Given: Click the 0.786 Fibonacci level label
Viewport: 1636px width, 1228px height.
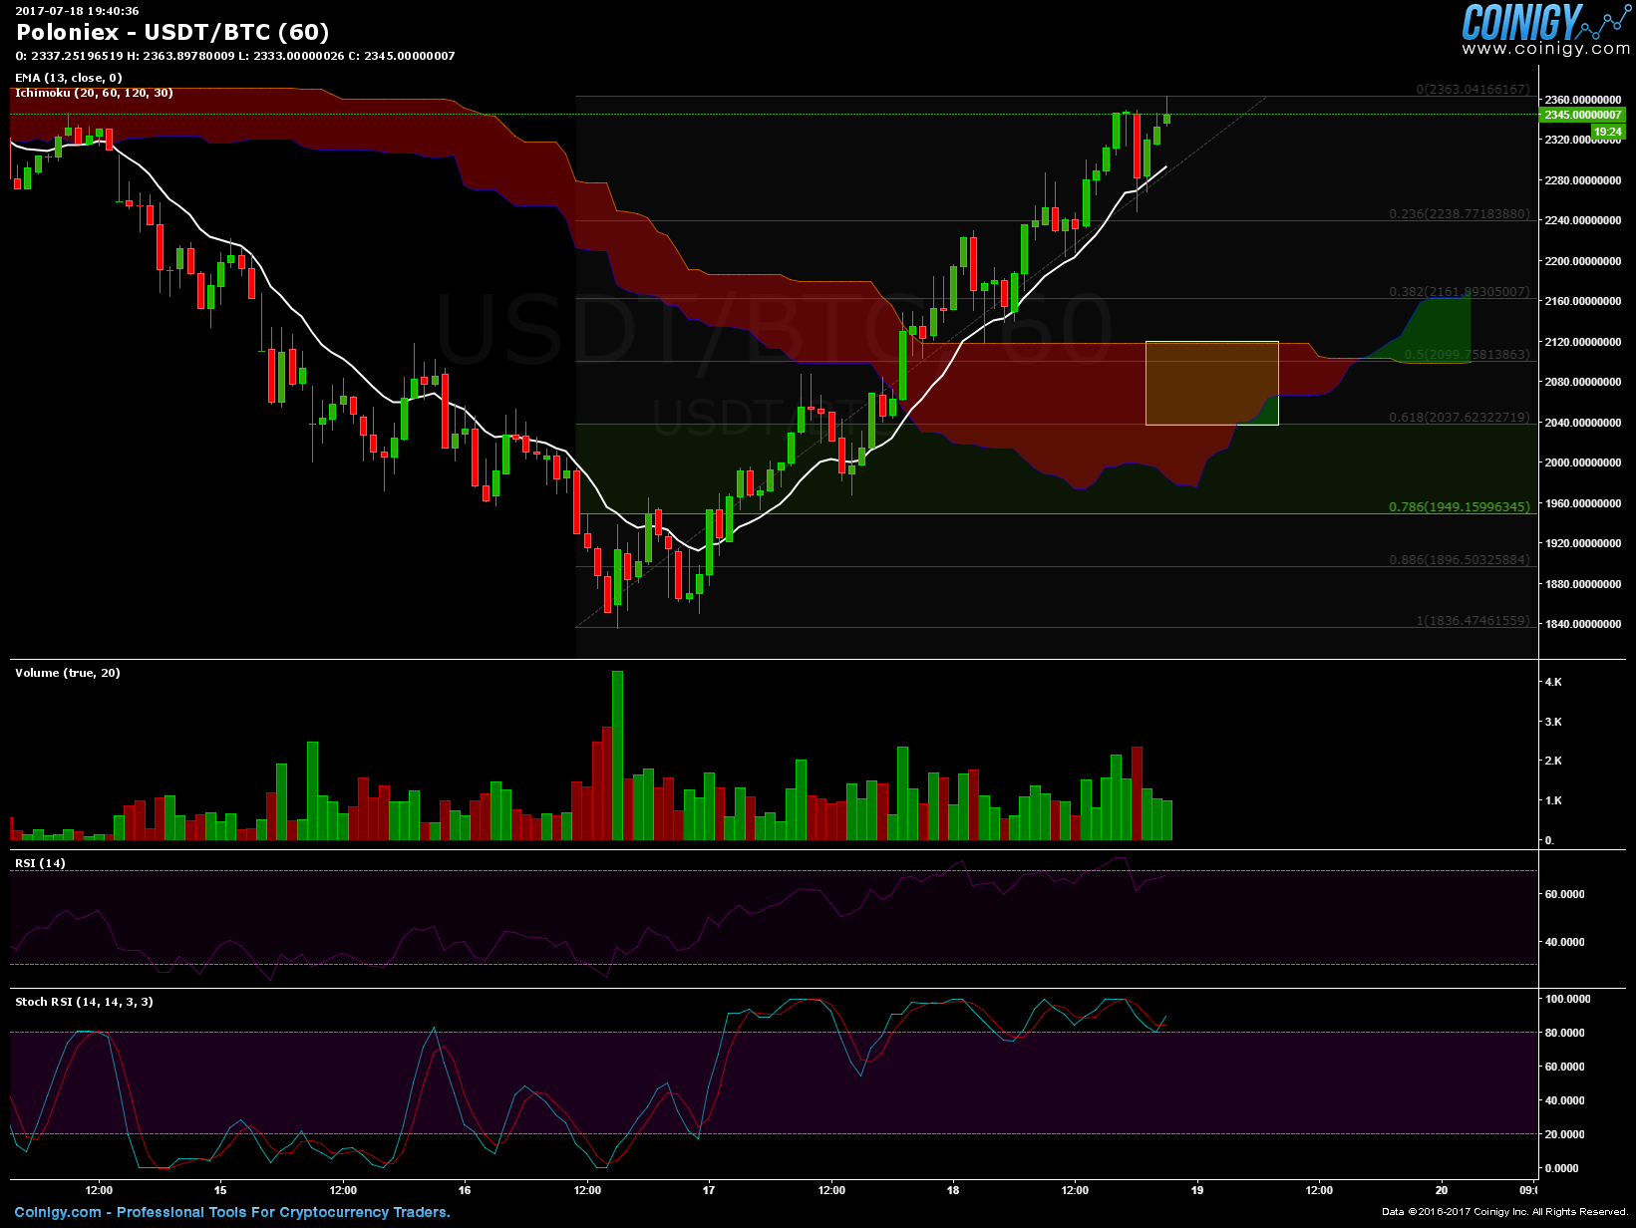Looking at the screenshot, I should (x=1459, y=507).
